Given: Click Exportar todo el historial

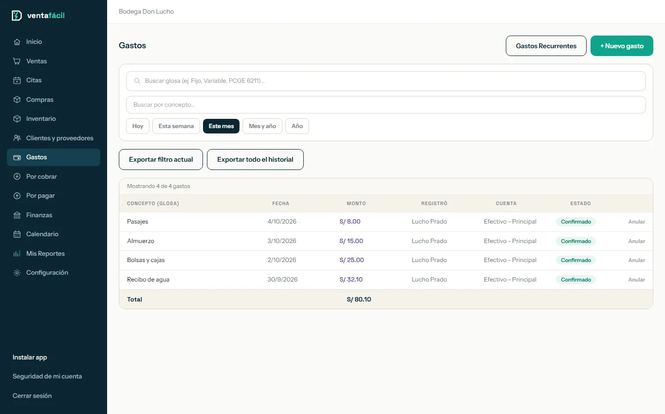Looking at the screenshot, I should pyautogui.click(x=255, y=159).
